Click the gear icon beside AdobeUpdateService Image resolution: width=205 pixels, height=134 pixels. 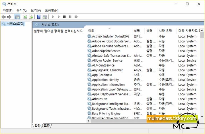[89, 51]
